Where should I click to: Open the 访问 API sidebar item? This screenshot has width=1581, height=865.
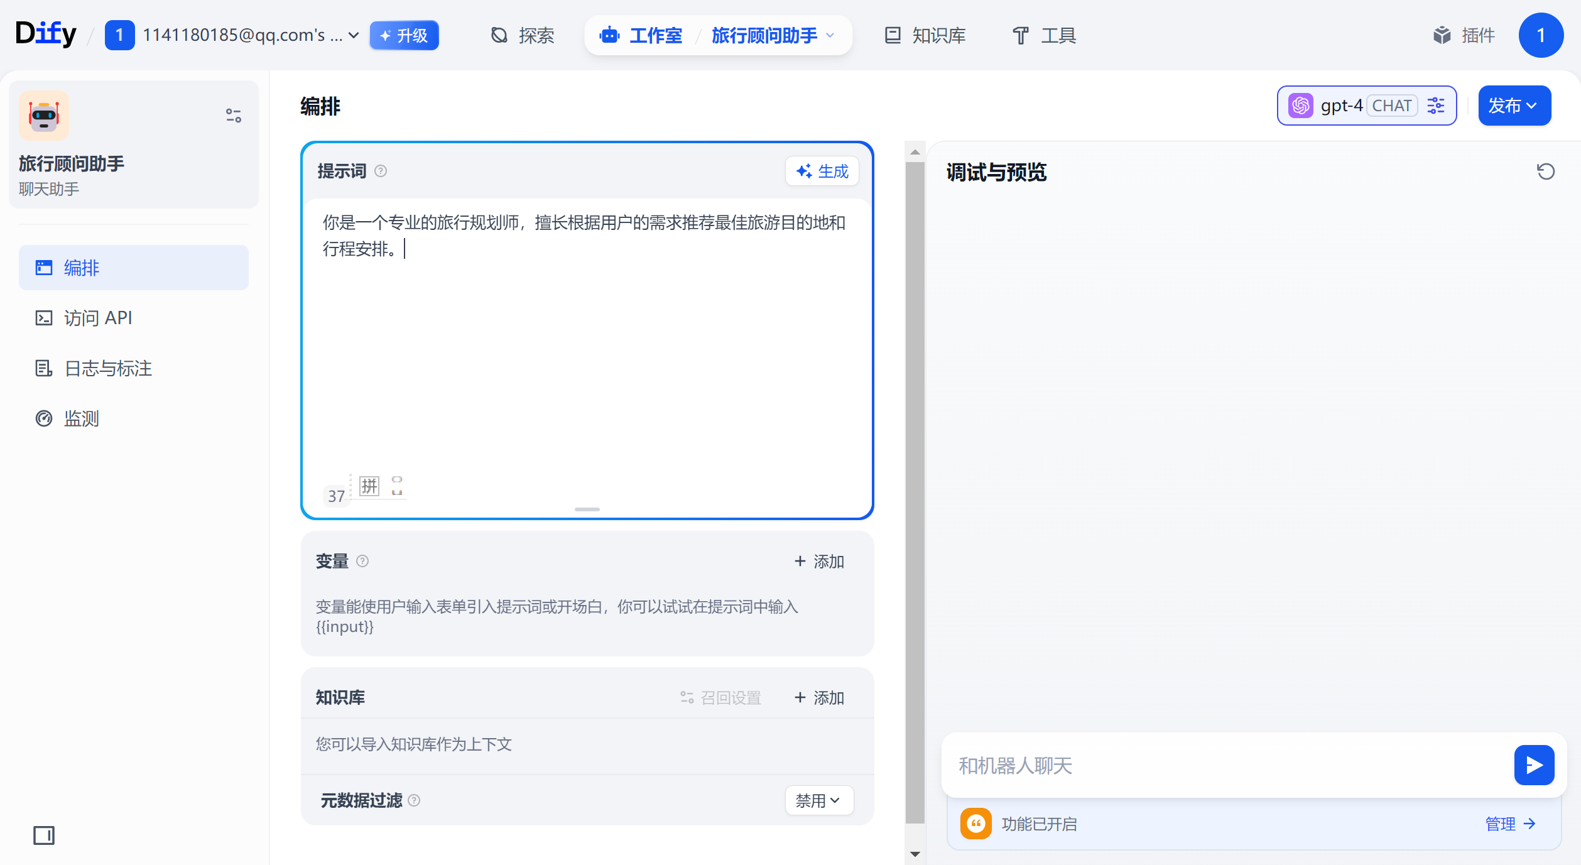[97, 318]
